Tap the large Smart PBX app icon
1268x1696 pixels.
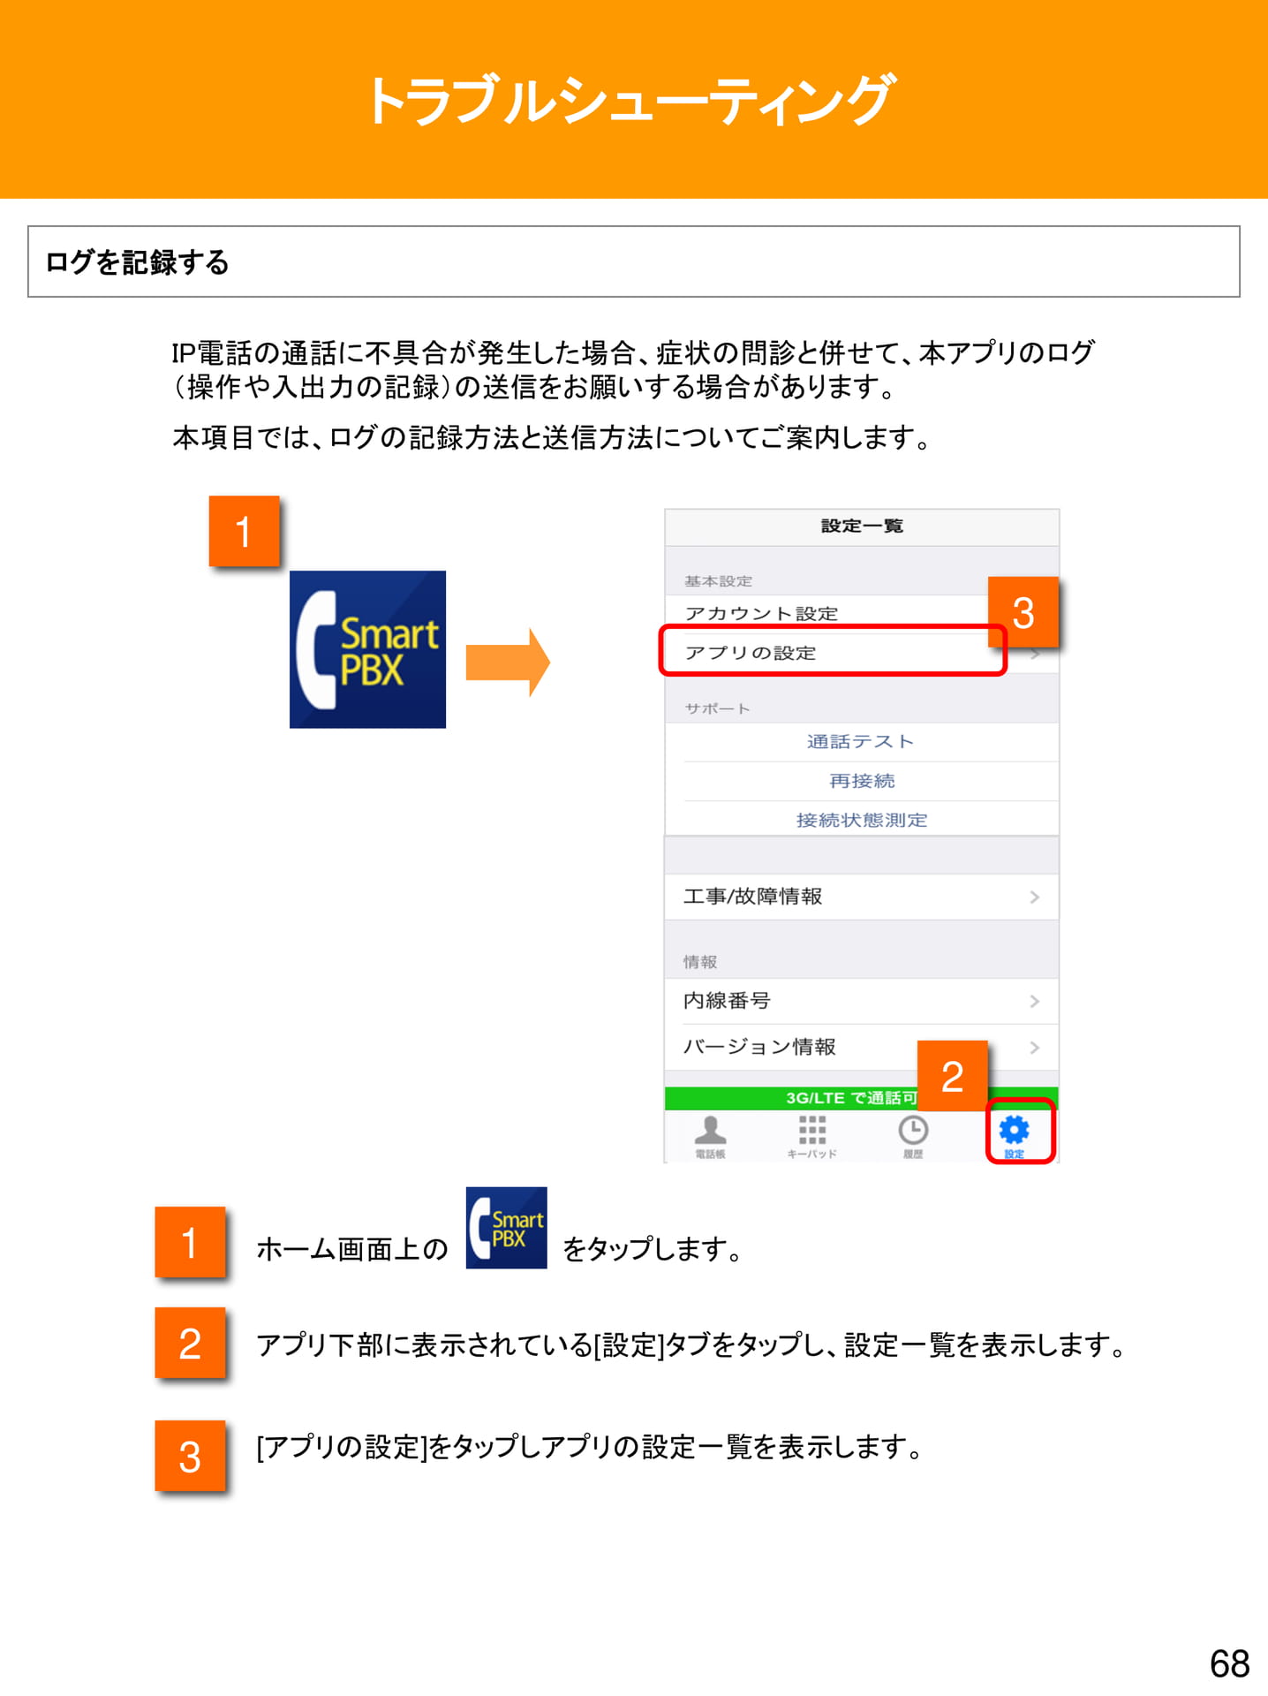367,649
